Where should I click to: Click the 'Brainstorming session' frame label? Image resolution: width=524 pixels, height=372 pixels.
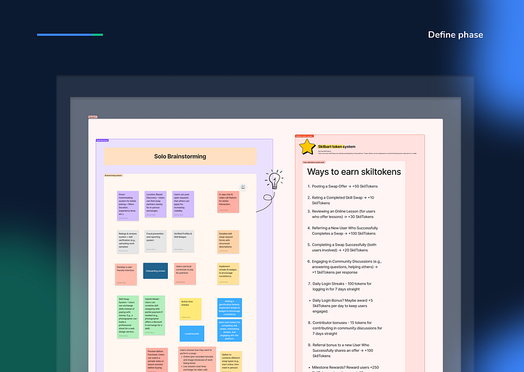tap(114, 176)
